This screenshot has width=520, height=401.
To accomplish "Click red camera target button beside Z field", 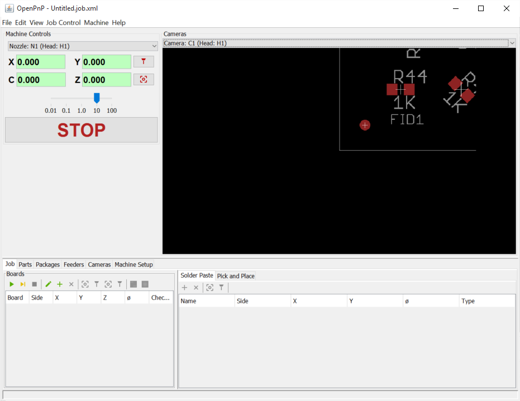I will click(x=144, y=80).
